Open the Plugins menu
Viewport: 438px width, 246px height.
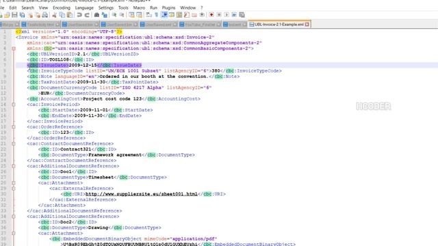168,8
